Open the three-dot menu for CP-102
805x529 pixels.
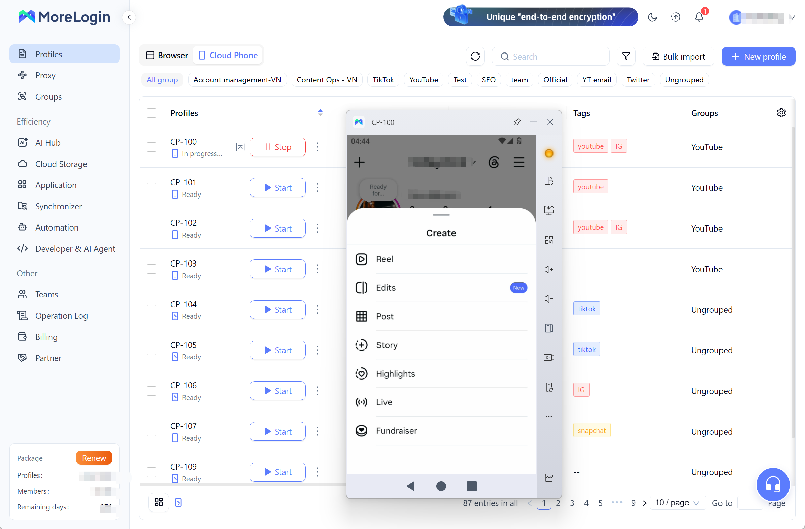coord(317,228)
